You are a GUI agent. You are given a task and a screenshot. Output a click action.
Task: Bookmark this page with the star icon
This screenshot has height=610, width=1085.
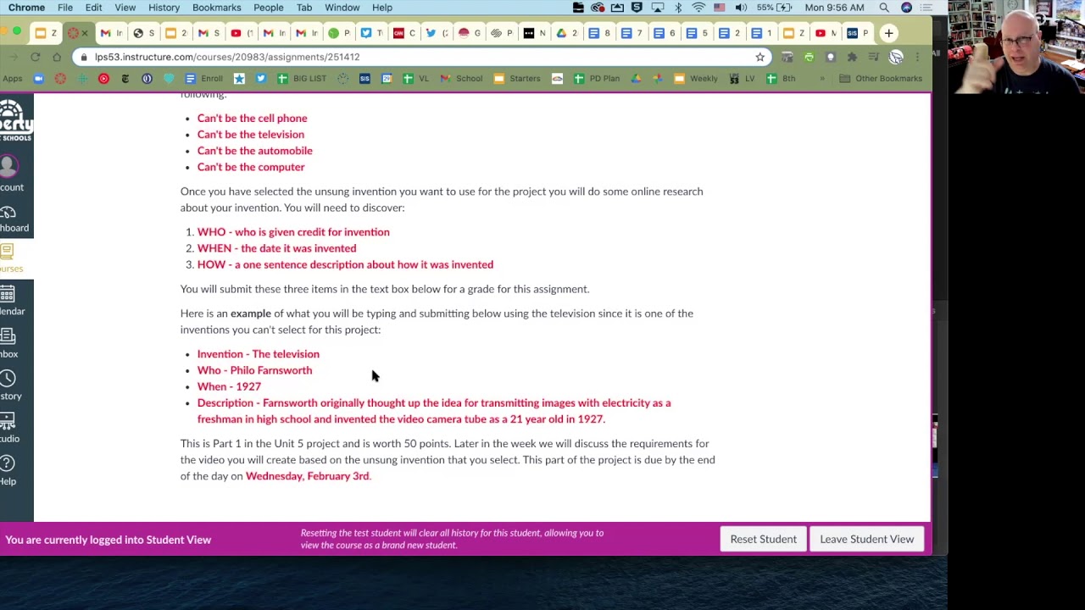[760, 57]
